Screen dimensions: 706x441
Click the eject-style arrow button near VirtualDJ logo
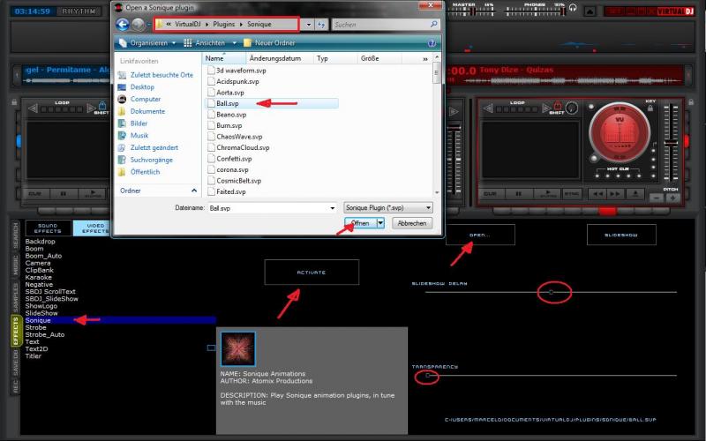click(590, 11)
